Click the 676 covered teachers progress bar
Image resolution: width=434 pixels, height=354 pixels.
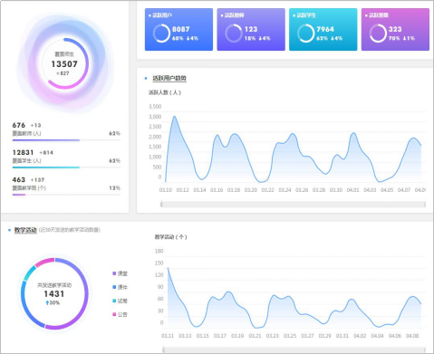point(66,140)
